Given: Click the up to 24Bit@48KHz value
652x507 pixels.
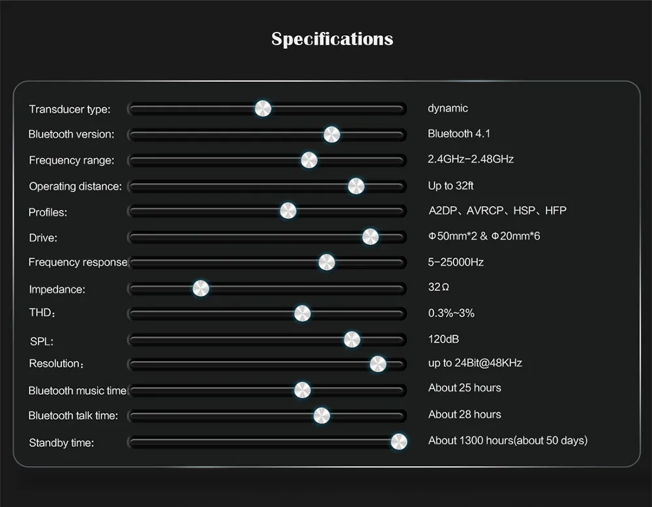Looking at the screenshot, I should point(475,363).
